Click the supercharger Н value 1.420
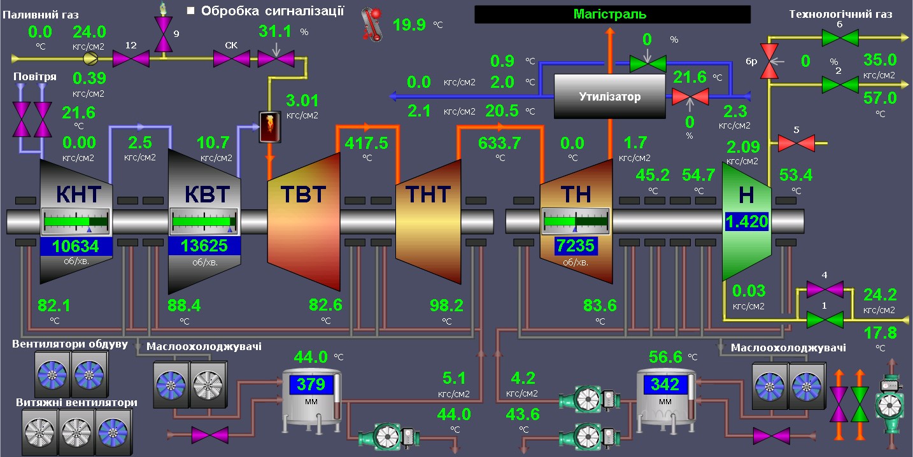The height and width of the screenshot is (457, 913). [746, 222]
